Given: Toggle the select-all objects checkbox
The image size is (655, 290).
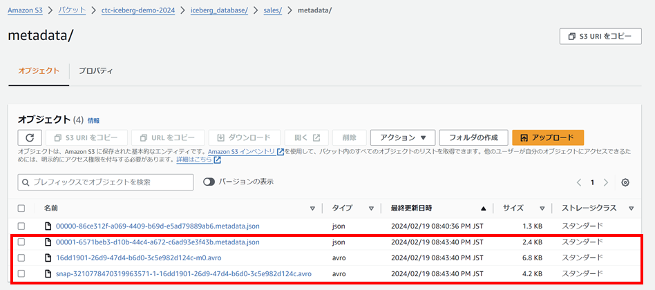Looking at the screenshot, I should tap(21, 209).
